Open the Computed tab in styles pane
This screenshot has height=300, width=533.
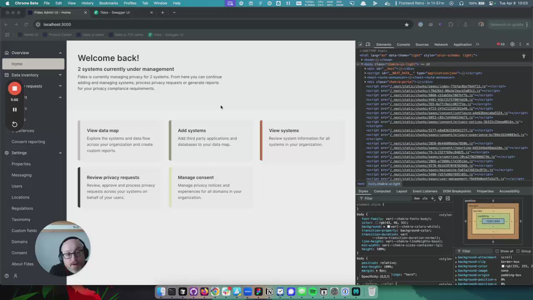[x=382, y=191]
